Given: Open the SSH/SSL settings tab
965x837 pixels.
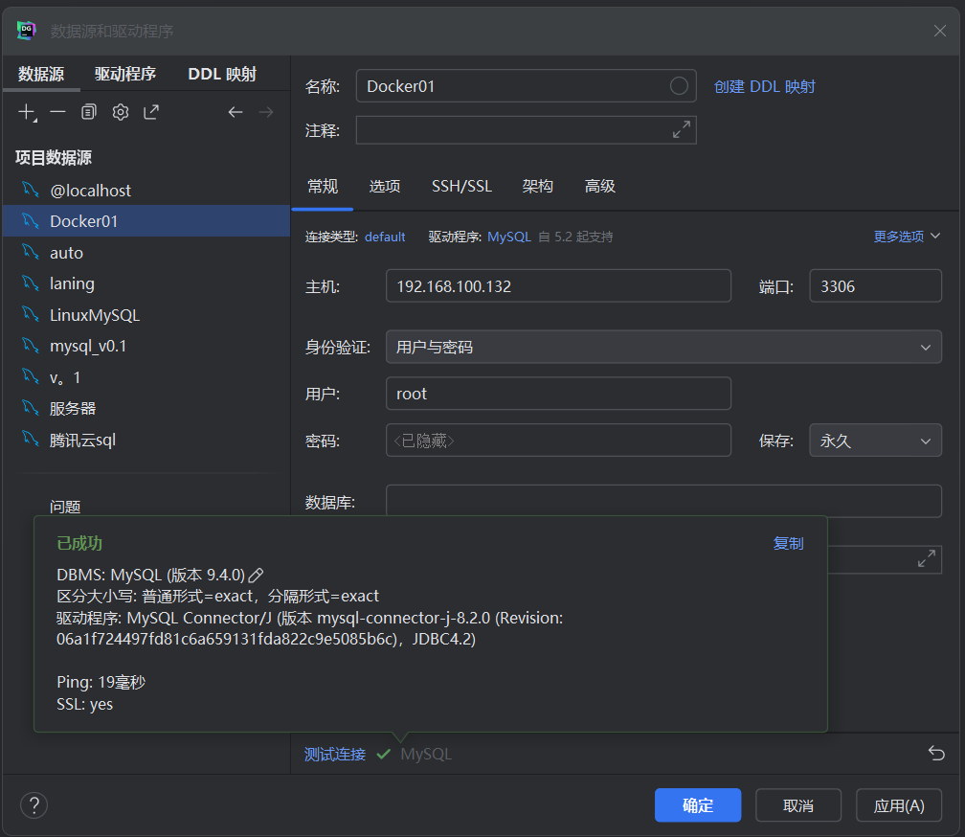Looking at the screenshot, I should point(461,186).
